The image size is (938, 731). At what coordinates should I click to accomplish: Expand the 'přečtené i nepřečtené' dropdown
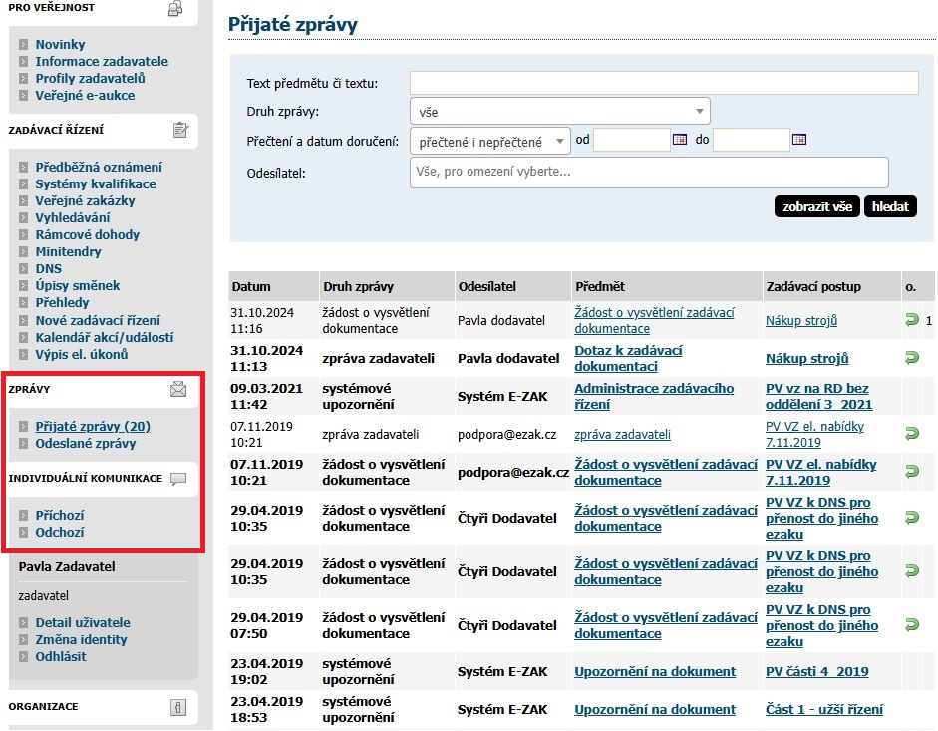pyautogui.click(x=489, y=141)
